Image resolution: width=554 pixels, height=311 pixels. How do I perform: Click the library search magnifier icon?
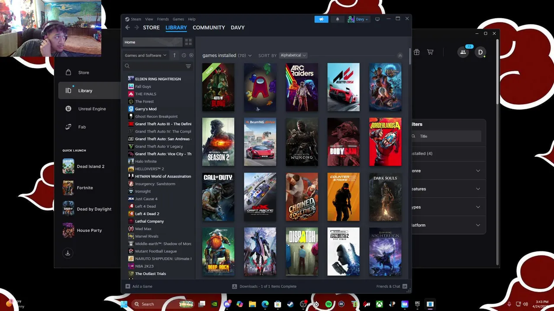pos(127,66)
